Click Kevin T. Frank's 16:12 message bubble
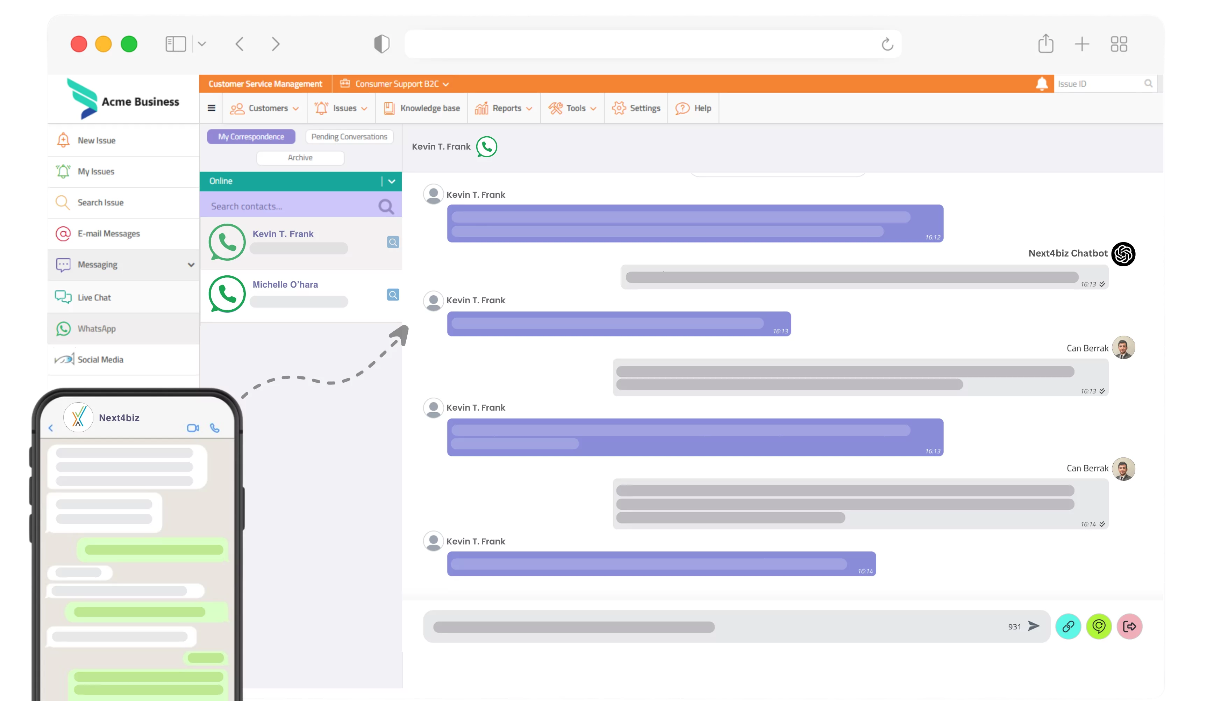The width and height of the screenshot is (1214, 701). (x=695, y=223)
